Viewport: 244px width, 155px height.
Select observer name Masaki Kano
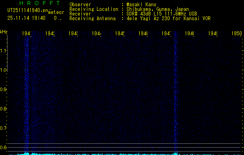pos(141,5)
